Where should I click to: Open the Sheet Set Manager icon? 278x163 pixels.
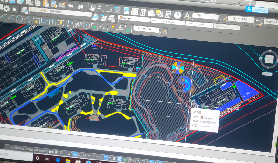tap(151, 13)
